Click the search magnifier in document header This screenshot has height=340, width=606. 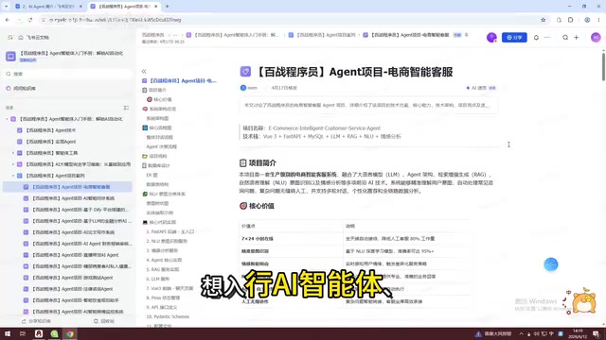coord(565,38)
